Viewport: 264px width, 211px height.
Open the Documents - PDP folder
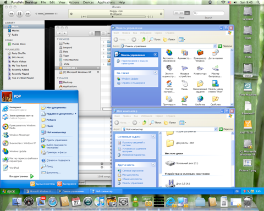(x=180, y=143)
